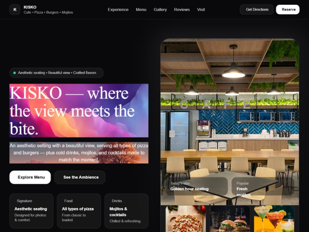Open the Menu nav link
Viewport: 309px width, 232px height.
point(141,9)
